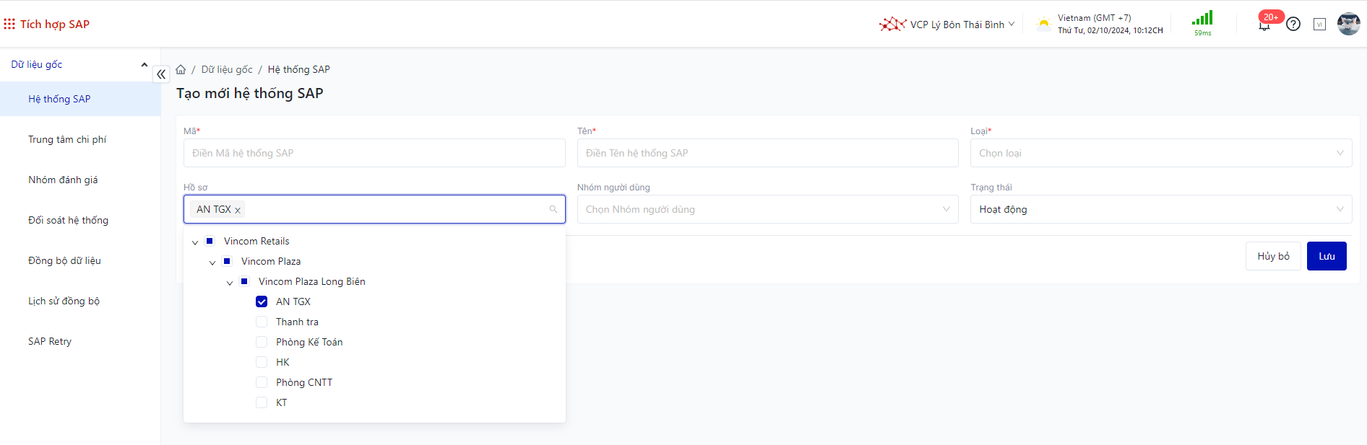Open the Loại dropdown
This screenshot has width=1367, height=445.
1160,153
